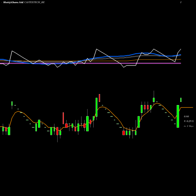This screenshot has width=196, height=196.
Task: Click the tall green candle just before the mid-chart red peak
Action: tap(96, 107)
